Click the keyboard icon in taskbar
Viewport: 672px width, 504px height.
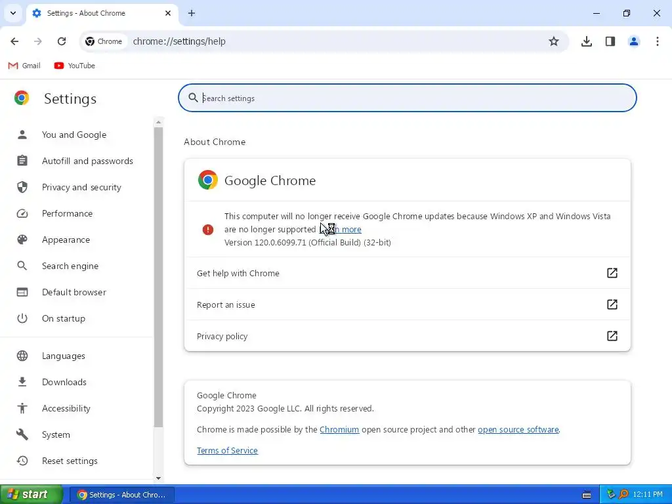(x=587, y=495)
